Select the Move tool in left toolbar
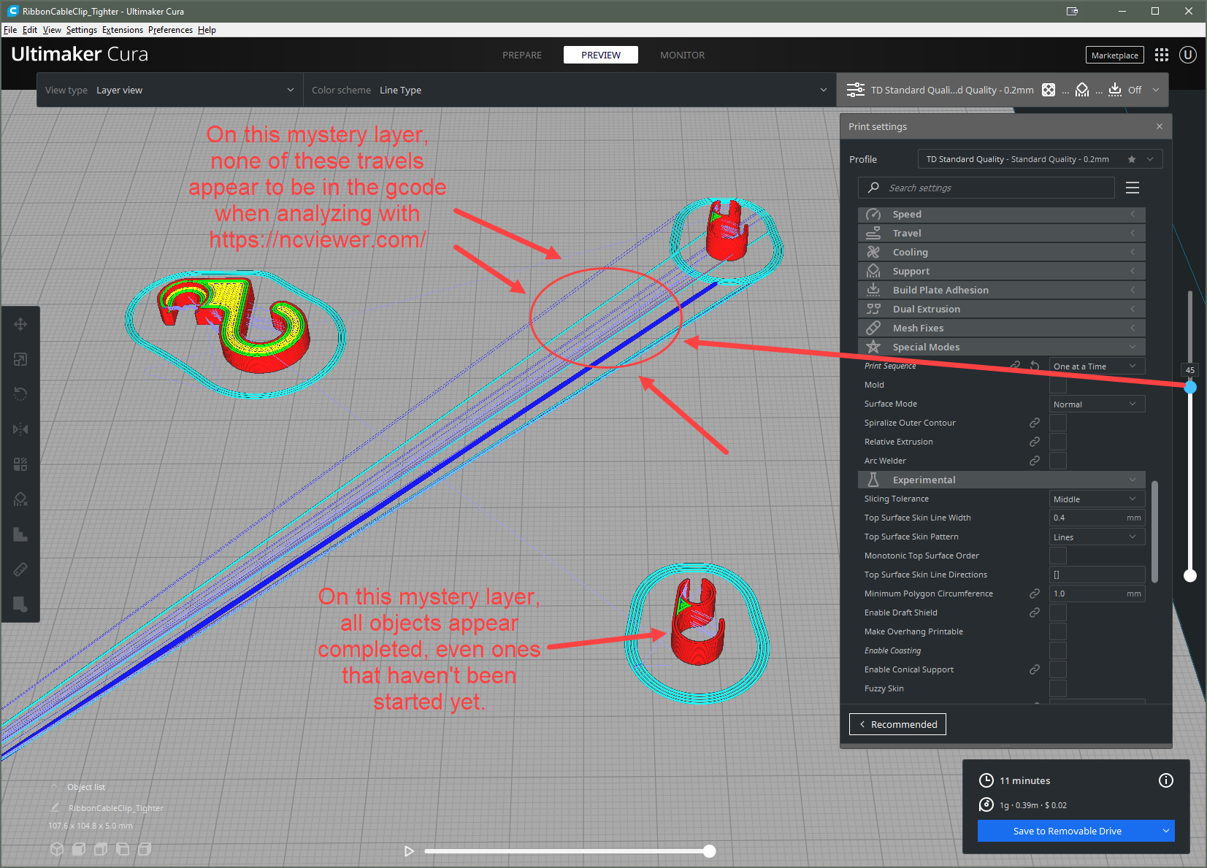 tap(20, 324)
